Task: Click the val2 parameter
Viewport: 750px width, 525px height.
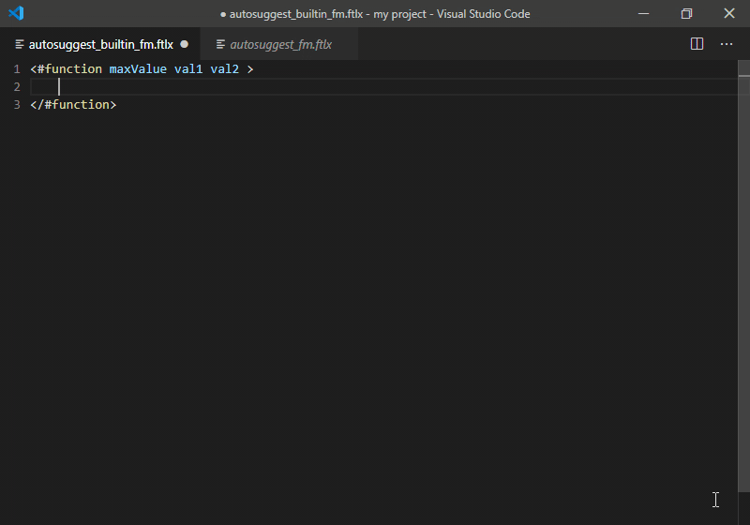Action: [x=224, y=68]
